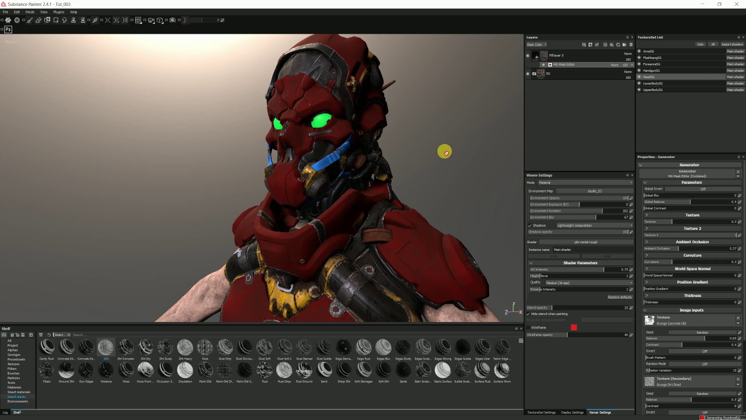Select the Polygon Fill tool
This screenshot has height=420, width=746.
tap(56, 20)
